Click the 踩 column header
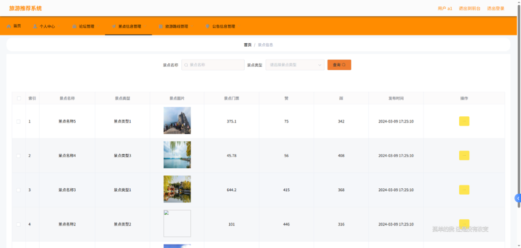 tap(341, 99)
